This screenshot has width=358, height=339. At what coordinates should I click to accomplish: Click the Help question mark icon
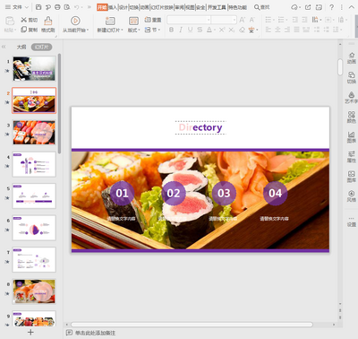click(331, 7)
